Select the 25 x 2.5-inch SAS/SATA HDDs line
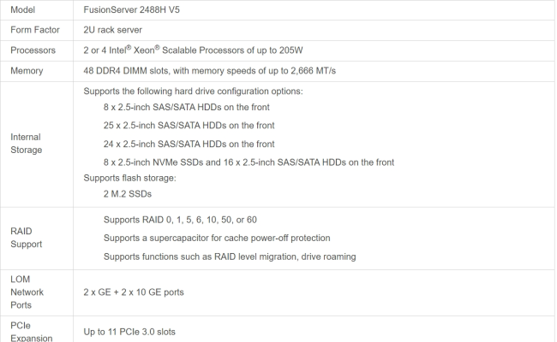Screen dimensions: 557x342 click(189, 126)
